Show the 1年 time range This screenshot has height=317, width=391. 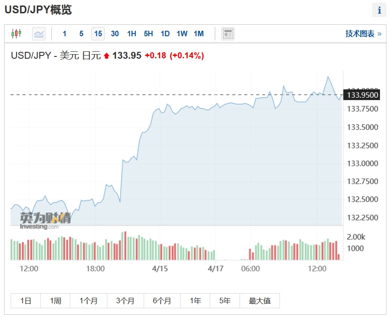tap(196, 301)
